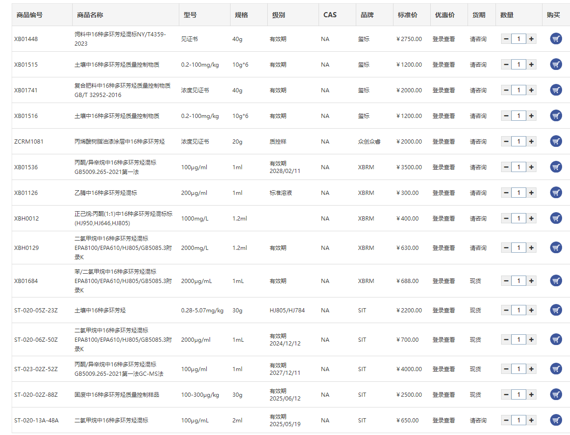Viewport: 570px width, 435px height.
Task: Click cart icon for XB01516
Action: (x=556, y=116)
